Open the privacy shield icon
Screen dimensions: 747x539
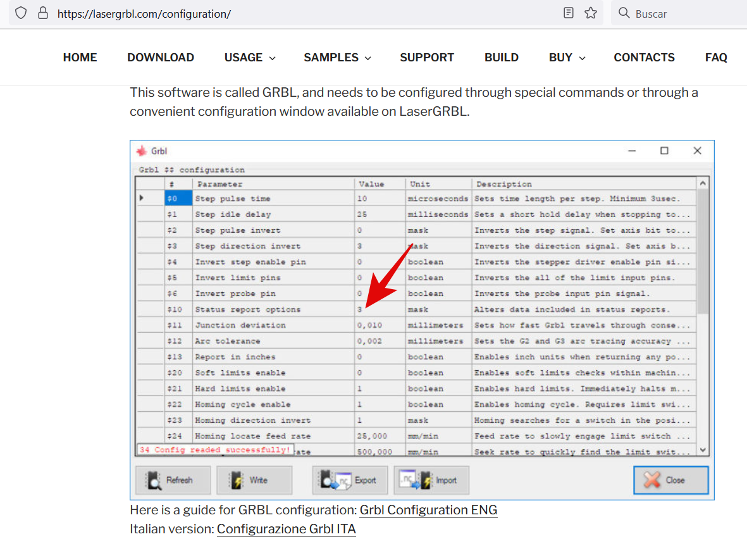pyautogui.click(x=20, y=13)
